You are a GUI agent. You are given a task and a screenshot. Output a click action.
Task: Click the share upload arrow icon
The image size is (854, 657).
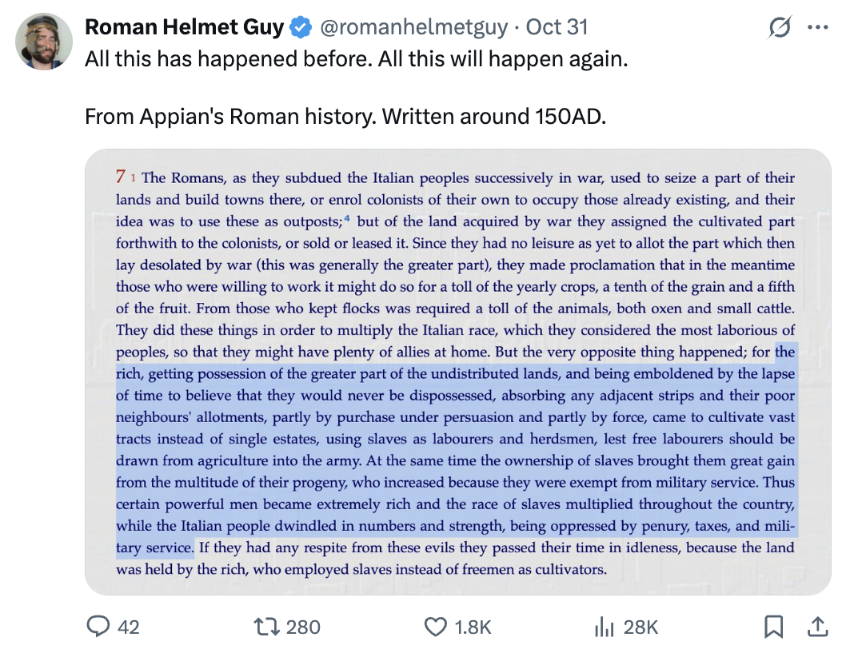pos(817,627)
